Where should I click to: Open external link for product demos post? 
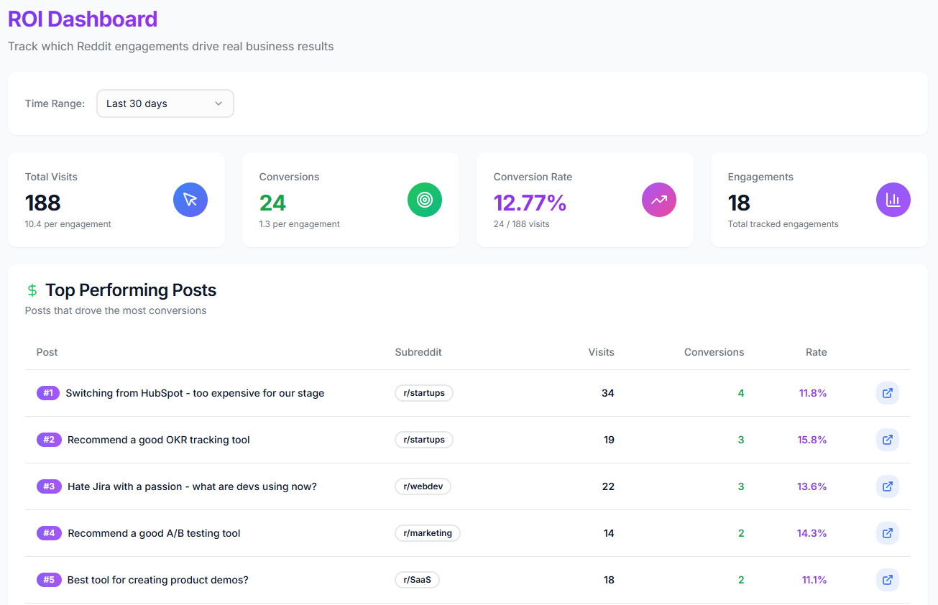(x=888, y=580)
